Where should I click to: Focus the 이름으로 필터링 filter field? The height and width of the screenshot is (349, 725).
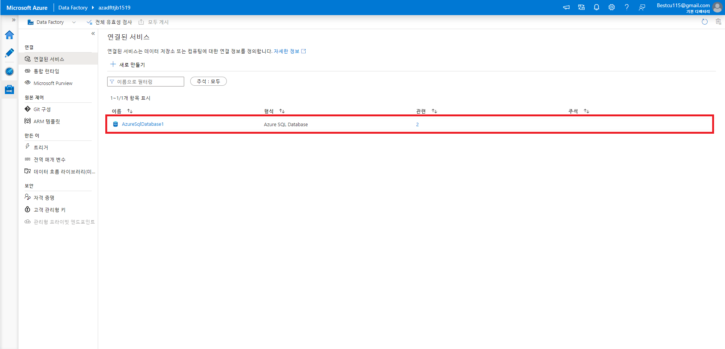coord(146,82)
